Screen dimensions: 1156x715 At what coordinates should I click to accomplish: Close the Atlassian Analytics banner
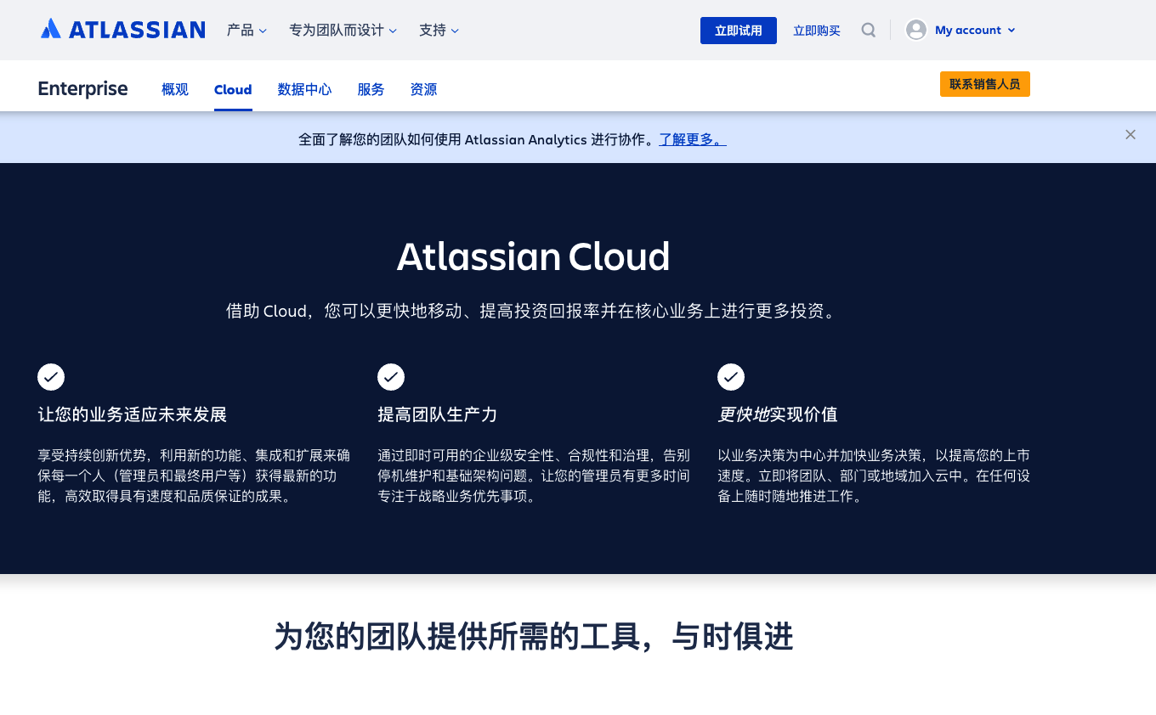1130,134
